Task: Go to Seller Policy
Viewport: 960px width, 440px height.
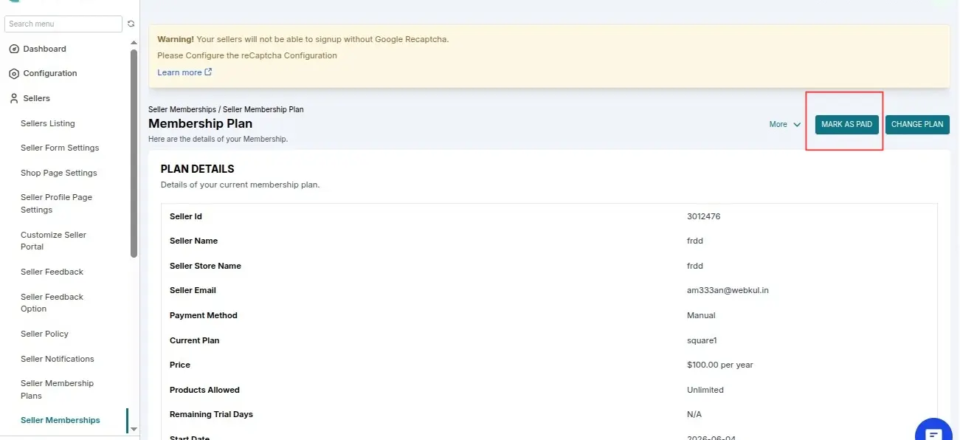Action: coord(44,334)
